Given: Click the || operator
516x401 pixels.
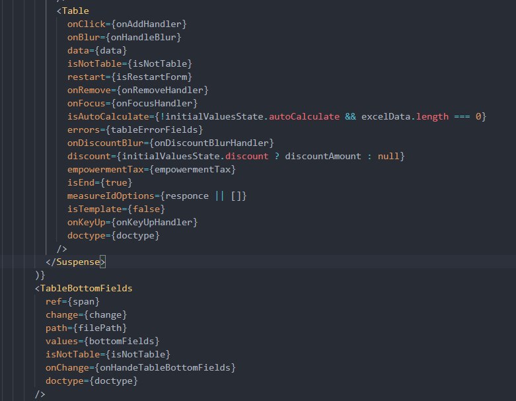Looking at the screenshot, I should point(219,196).
